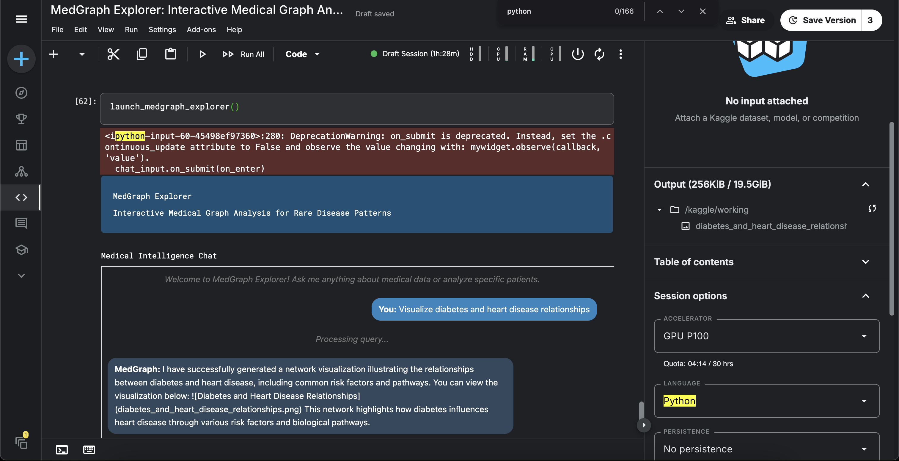Image resolution: width=899 pixels, height=461 pixels.
Task: Open the Settings menu
Action: click(162, 30)
